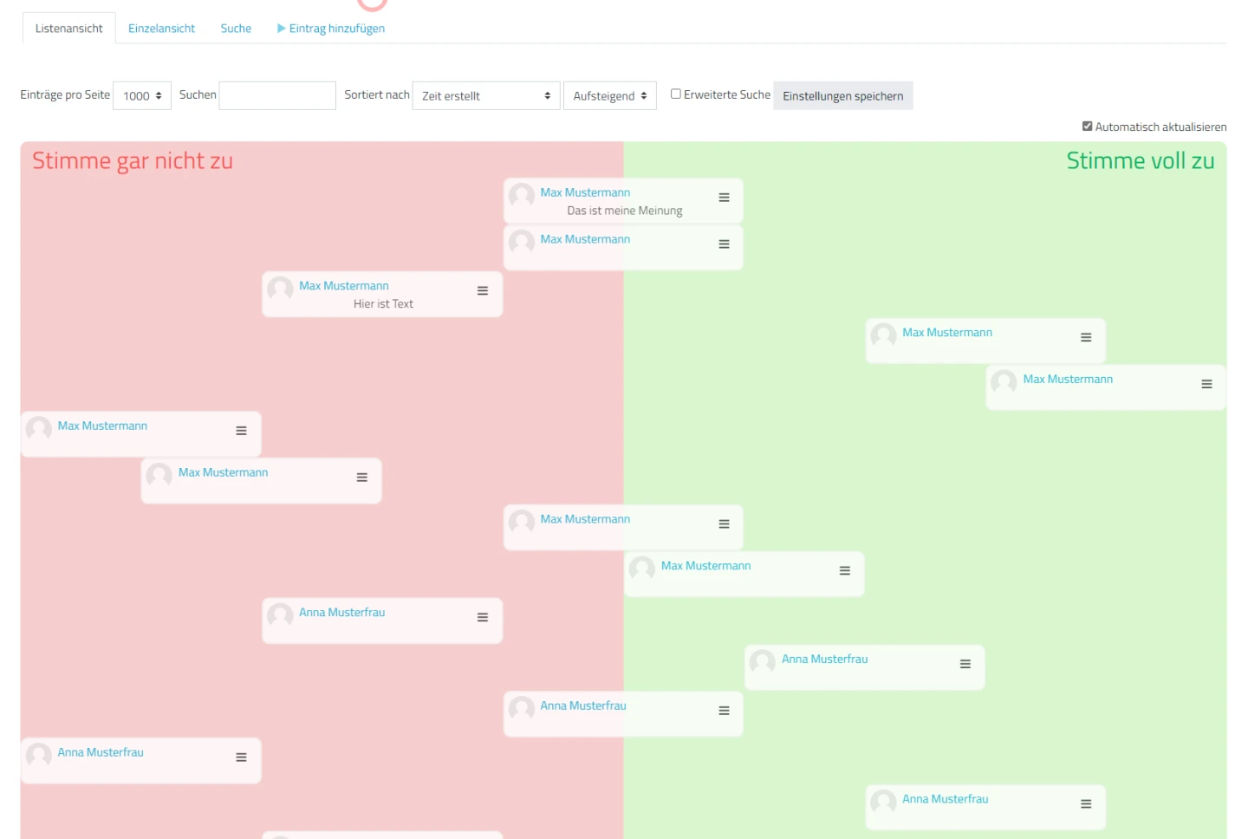Open menu of the leftmost Anna Musterfrau card
The height and width of the screenshot is (839, 1248).
(x=241, y=758)
